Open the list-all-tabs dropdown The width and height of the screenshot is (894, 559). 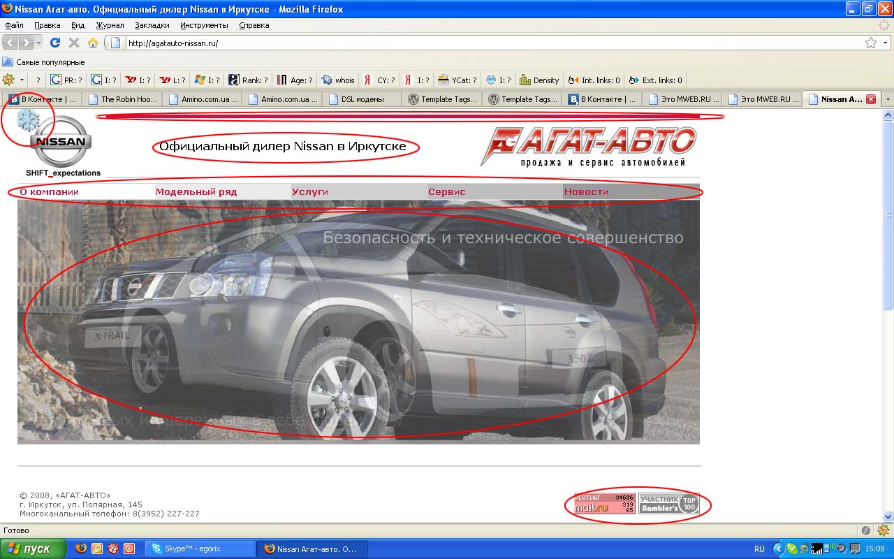pos(887,99)
